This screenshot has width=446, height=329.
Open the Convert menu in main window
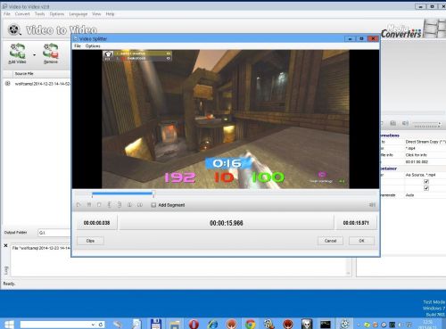point(22,14)
